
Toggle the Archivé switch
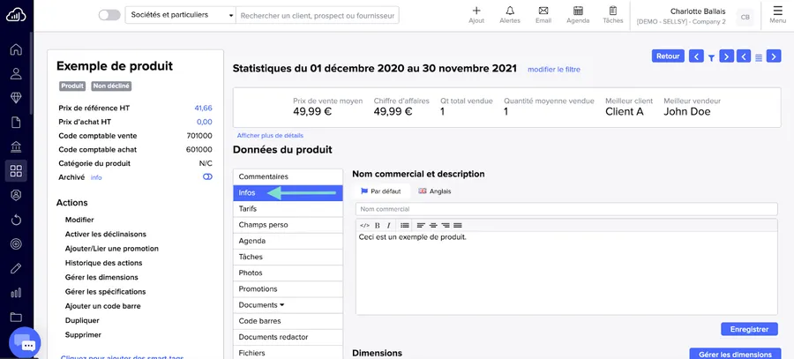(207, 177)
